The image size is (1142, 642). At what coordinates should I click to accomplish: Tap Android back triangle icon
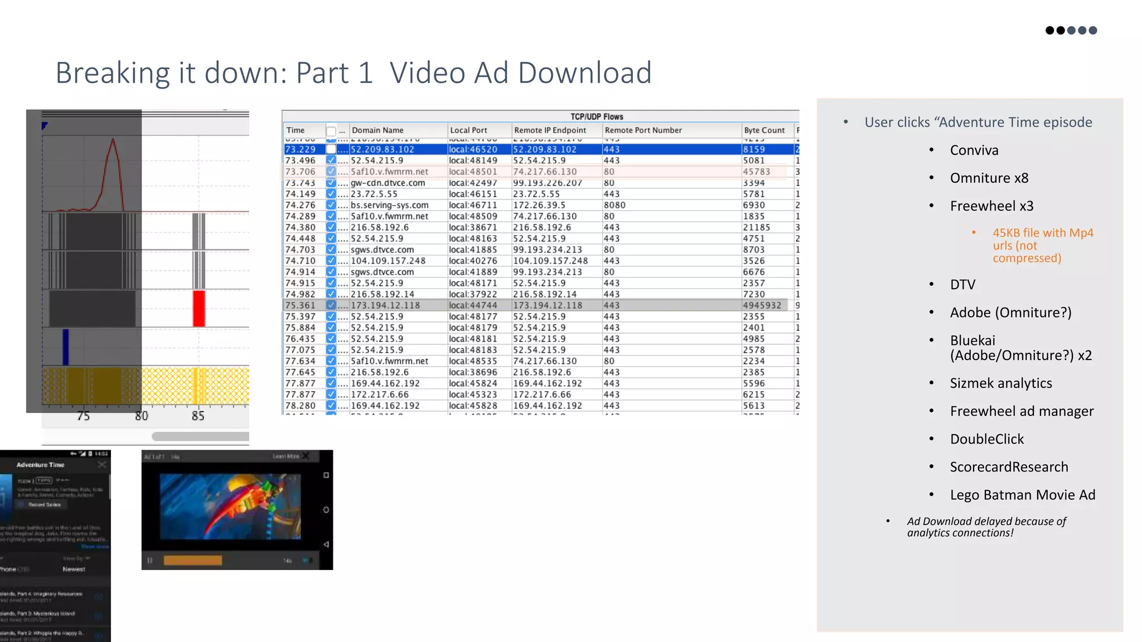coord(326,544)
